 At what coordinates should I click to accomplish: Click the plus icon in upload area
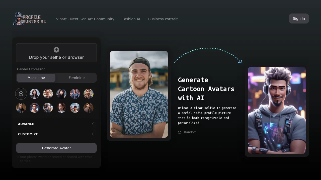pyautogui.click(x=56, y=50)
